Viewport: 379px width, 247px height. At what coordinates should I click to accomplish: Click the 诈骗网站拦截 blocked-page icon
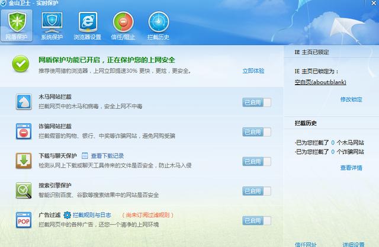pos(24,131)
